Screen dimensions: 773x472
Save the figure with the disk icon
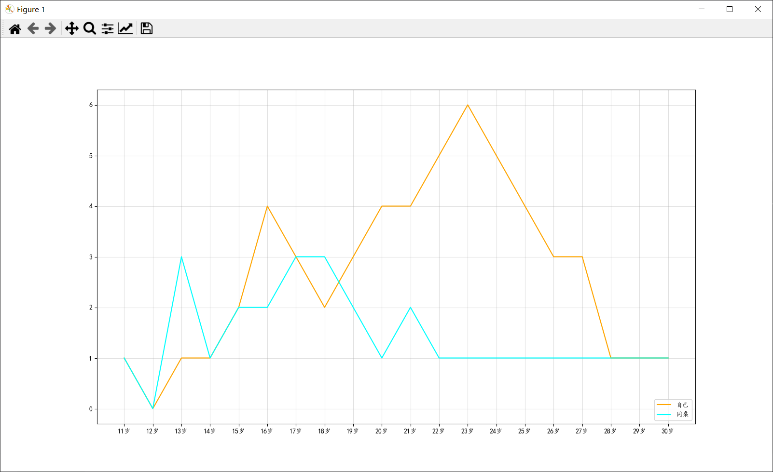click(x=147, y=29)
